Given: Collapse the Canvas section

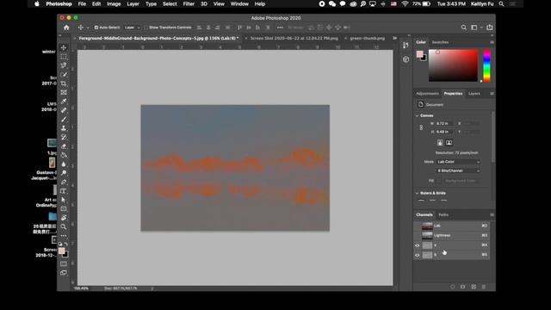Looking at the screenshot, I should (417, 115).
